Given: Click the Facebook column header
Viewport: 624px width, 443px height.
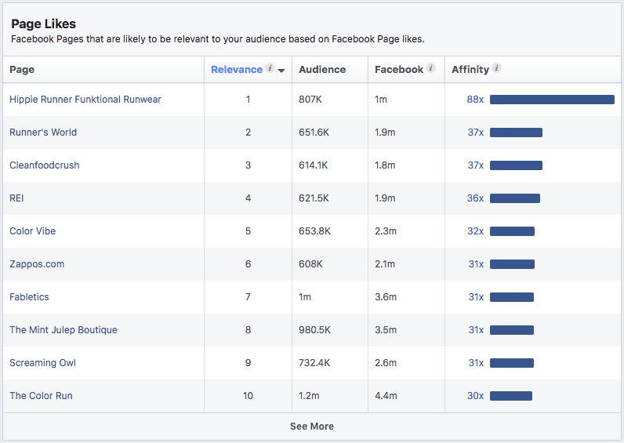Looking at the screenshot, I should [x=399, y=70].
